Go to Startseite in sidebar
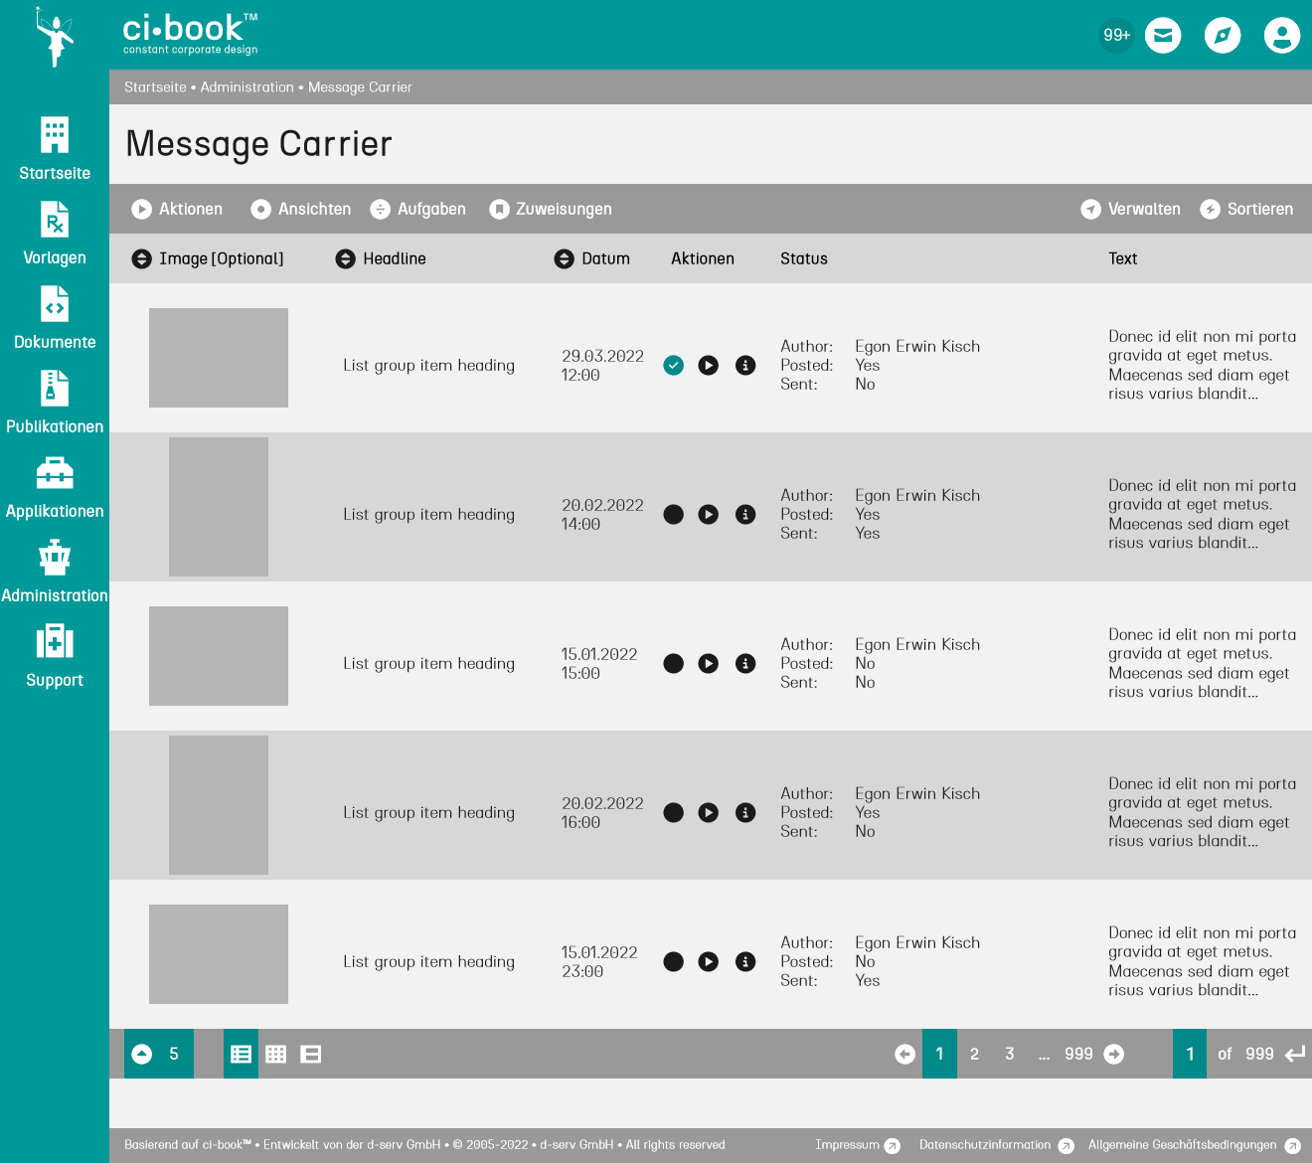The height and width of the screenshot is (1163, 1312). pos(55,149)
